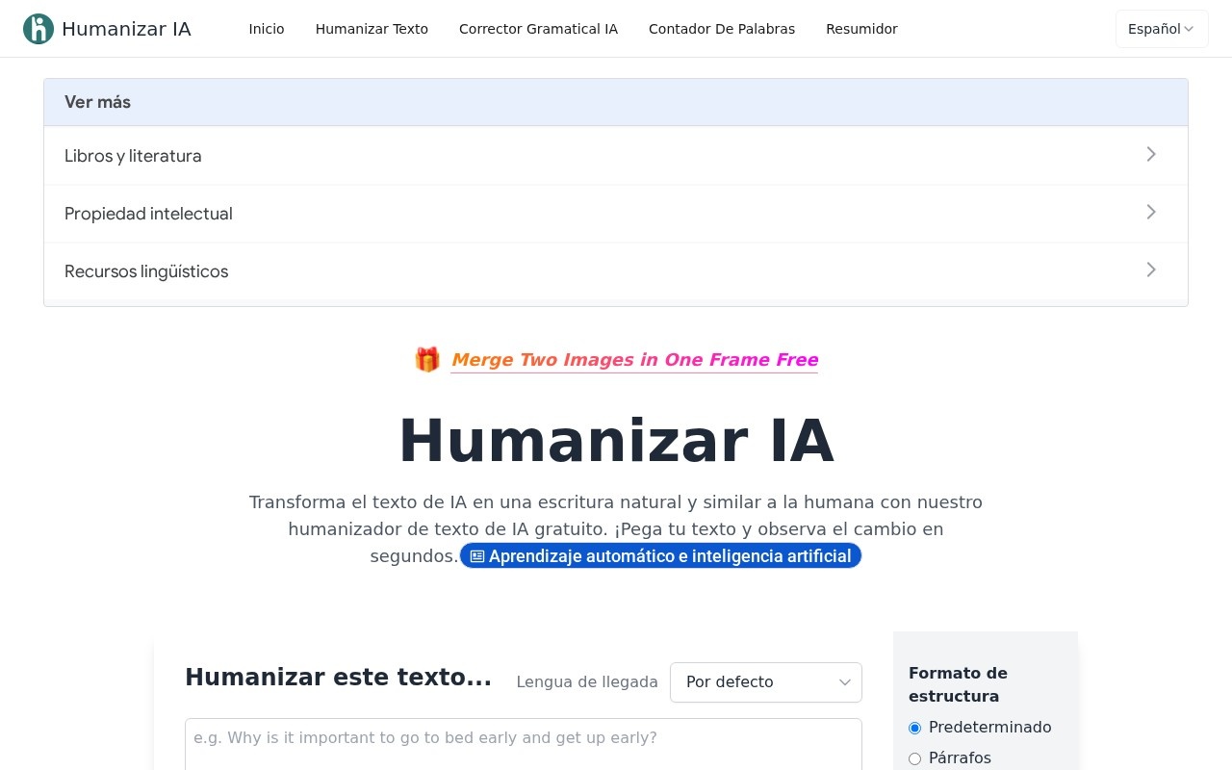Click the Formato de estructura label
This screenshot has width=1232, height=770.
958,684
